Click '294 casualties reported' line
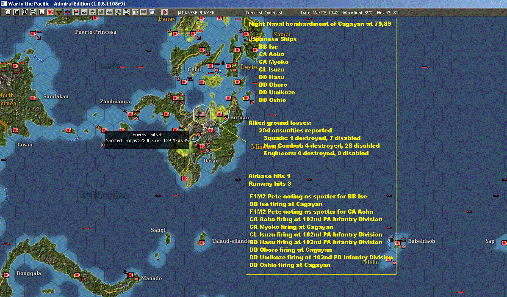The width and height of the screenshot is (507, 297). (295, 130)
